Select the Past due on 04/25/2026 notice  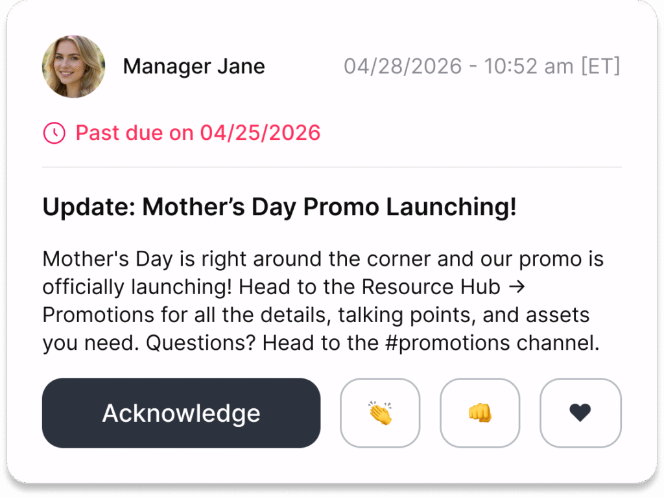[x=198, y=133]
